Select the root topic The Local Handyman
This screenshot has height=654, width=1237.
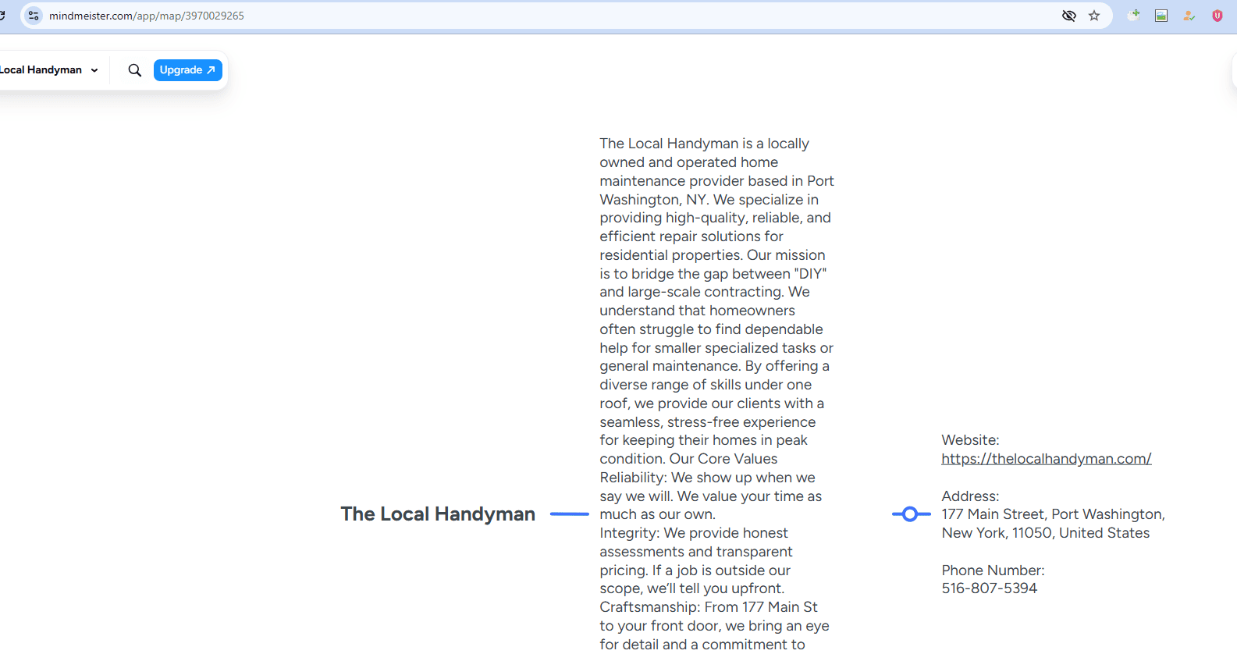point(438,514)
